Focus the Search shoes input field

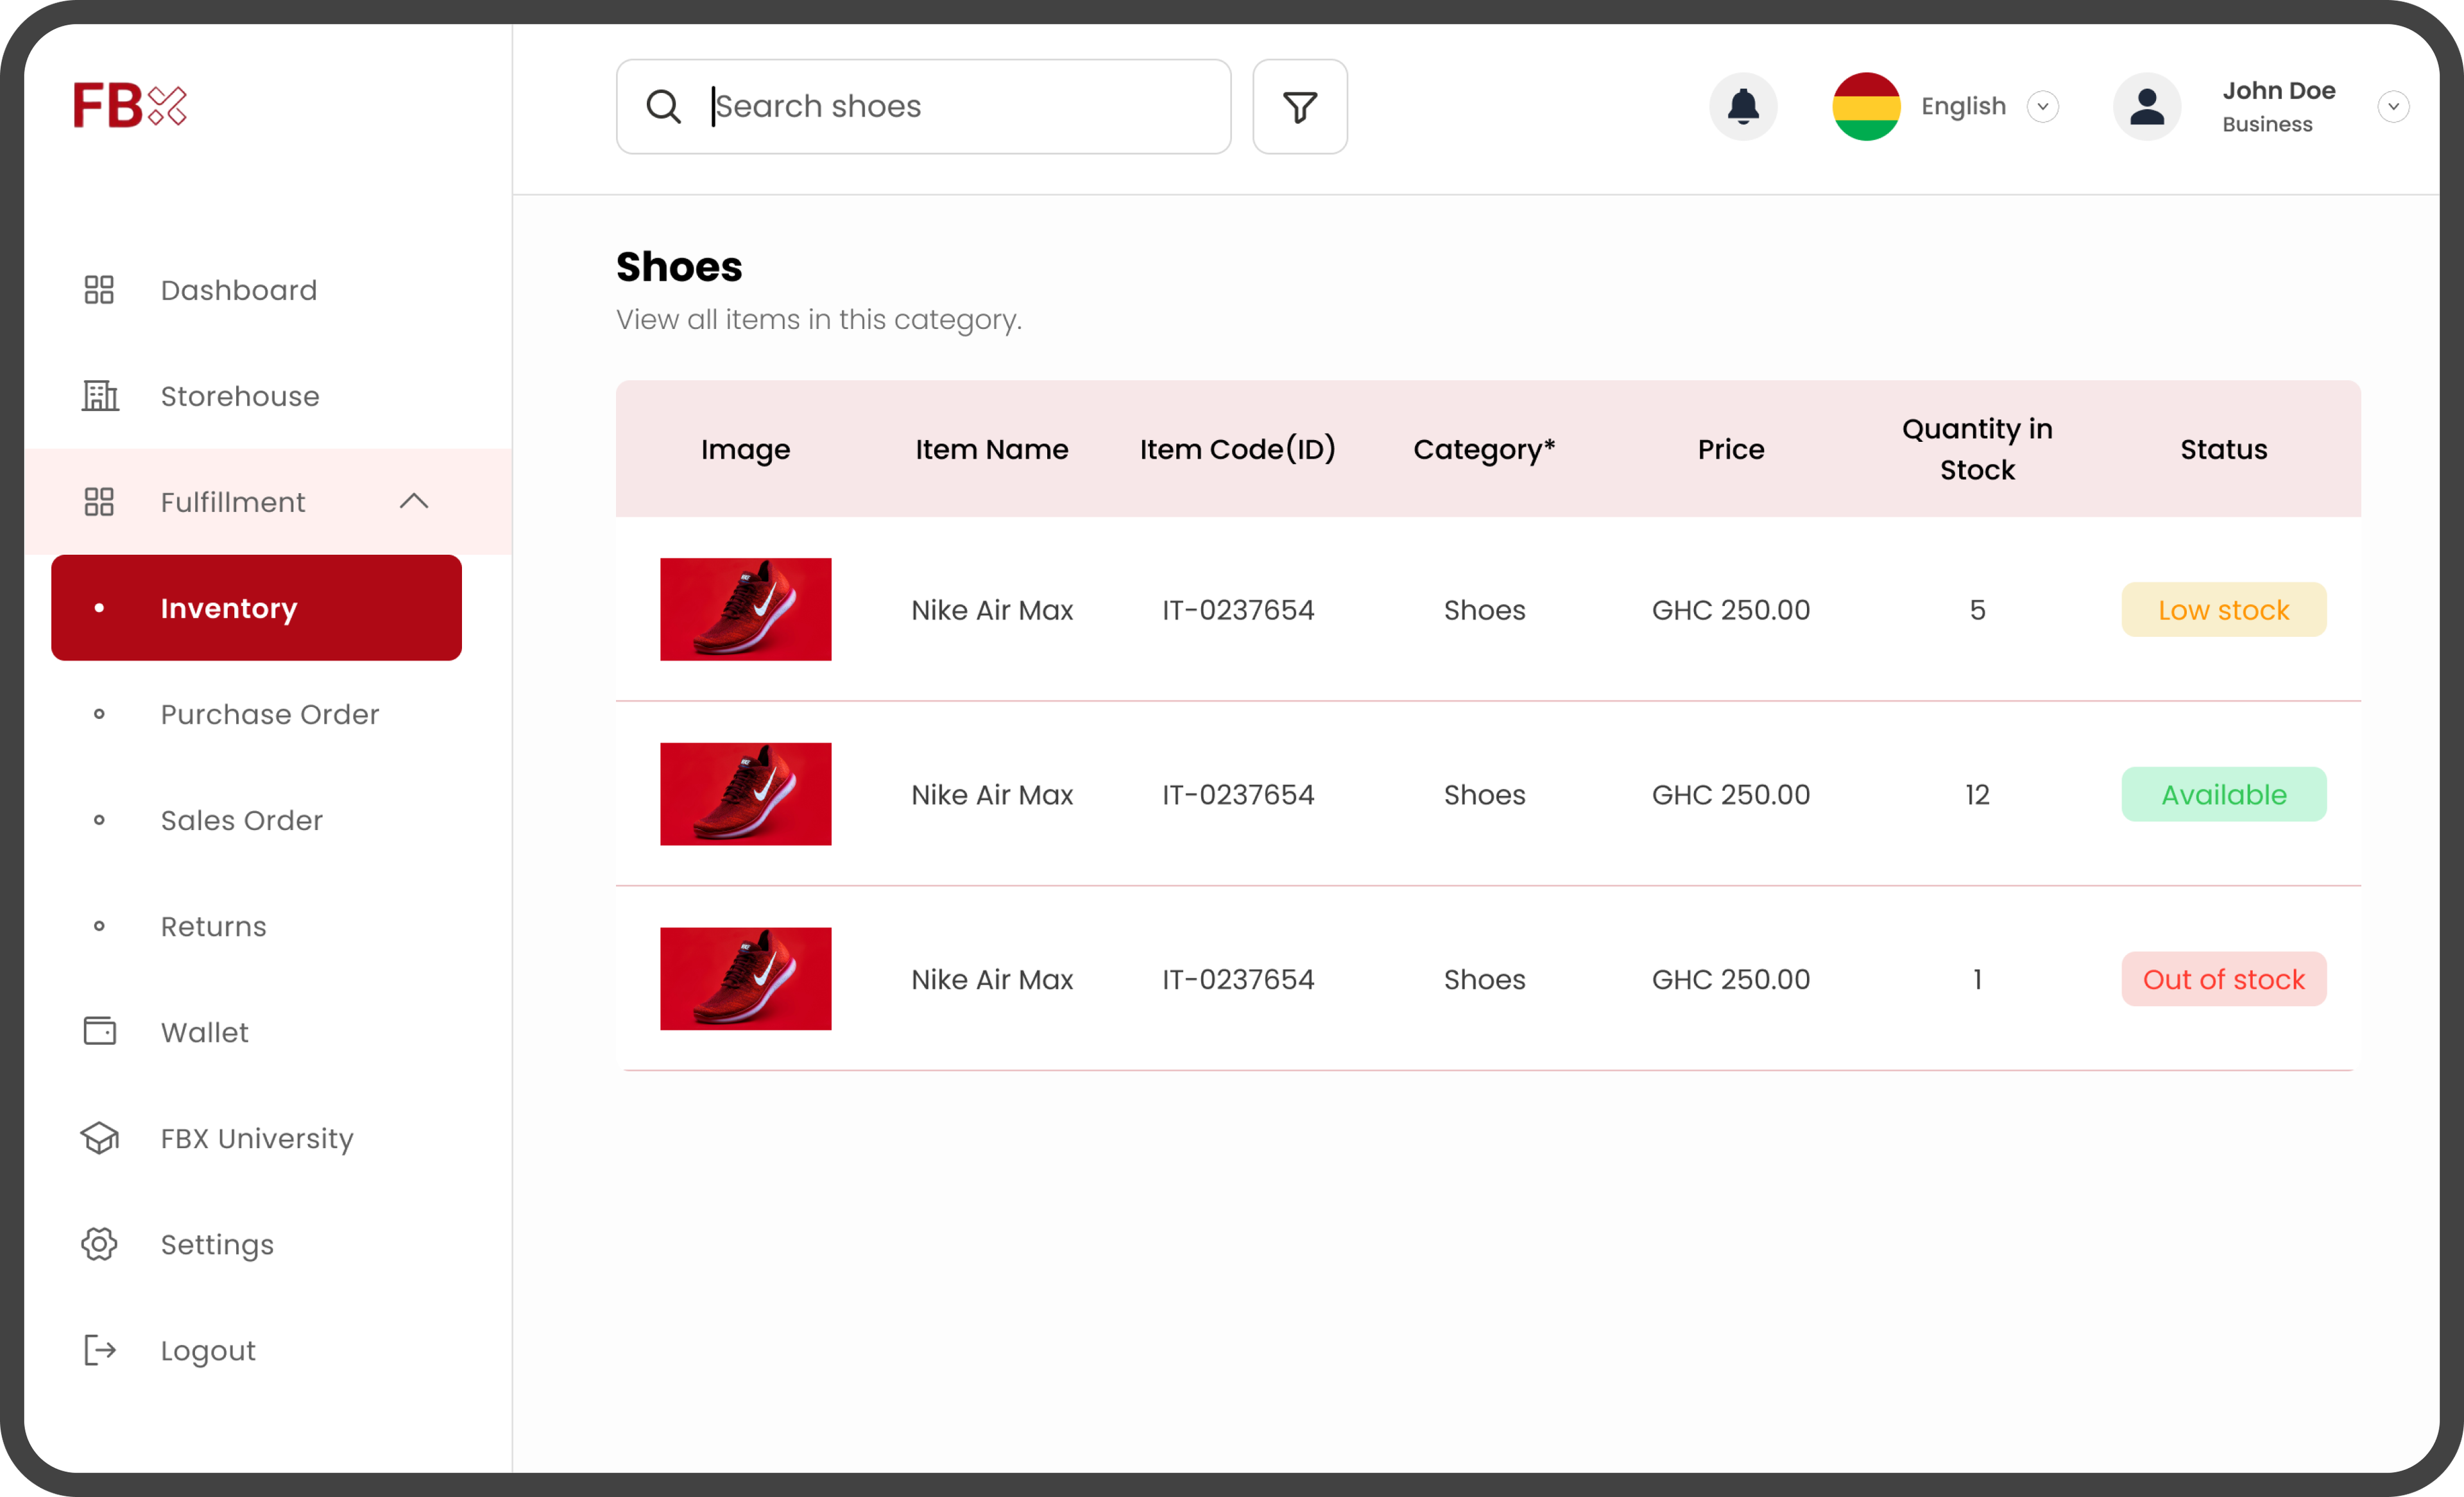(x=923, y=107)
